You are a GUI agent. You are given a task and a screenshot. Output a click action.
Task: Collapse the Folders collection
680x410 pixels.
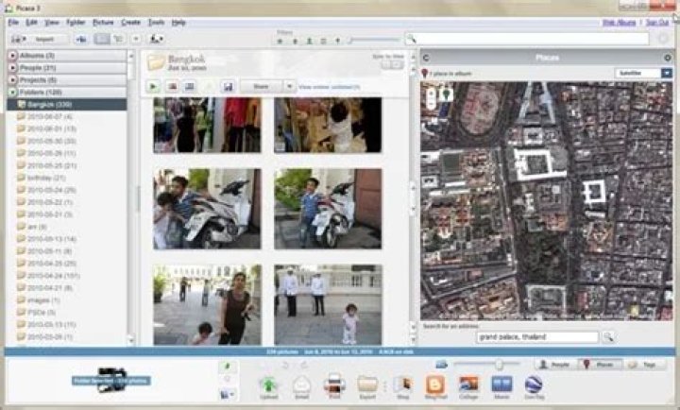point(67,92)
